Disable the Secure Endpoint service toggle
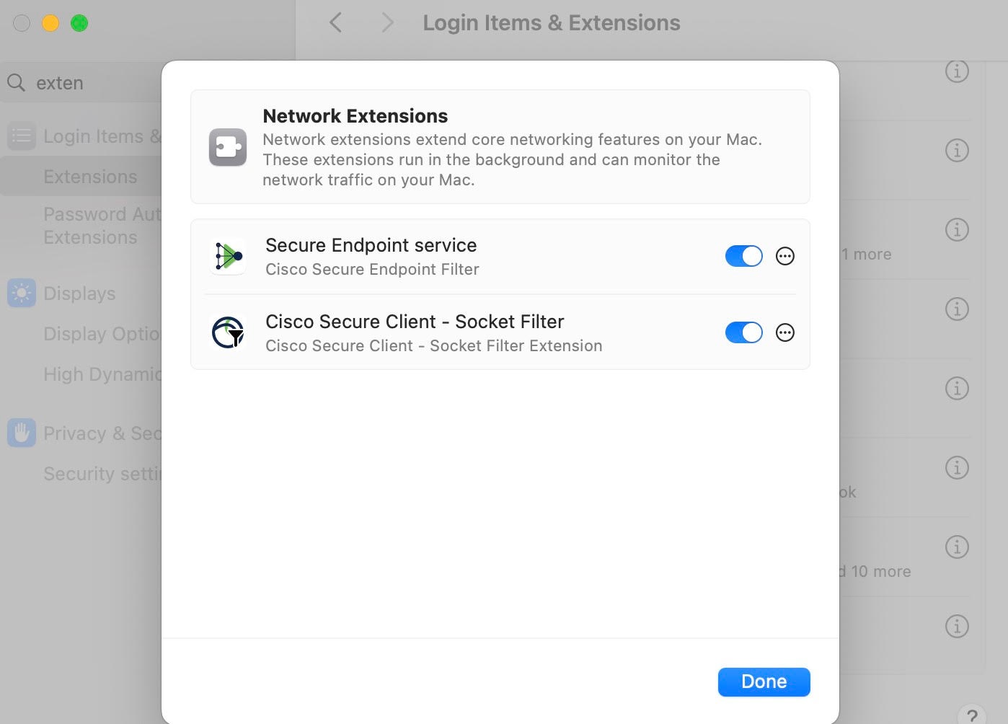This screenshot has height=724, width=1008. click(x=743, y=256)
